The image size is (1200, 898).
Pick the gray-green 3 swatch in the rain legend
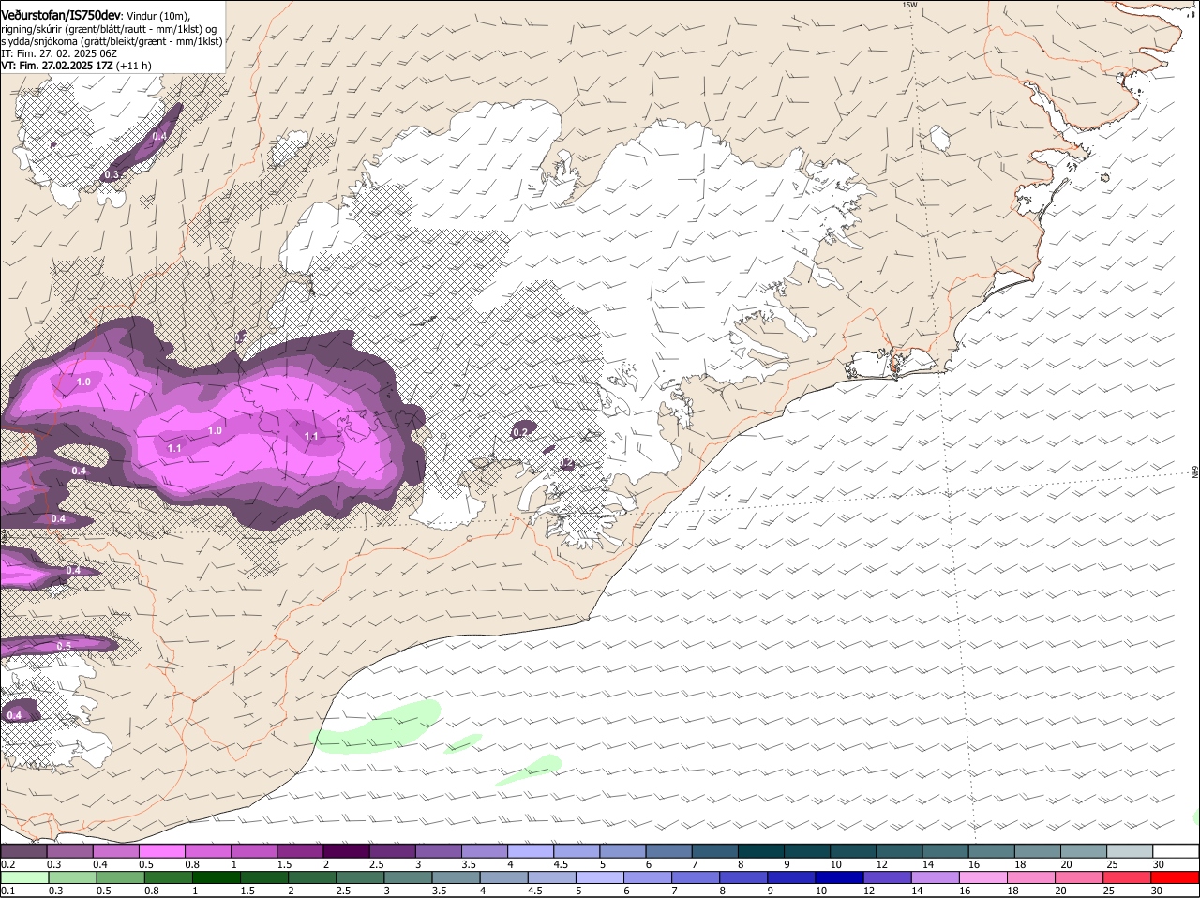408,877
